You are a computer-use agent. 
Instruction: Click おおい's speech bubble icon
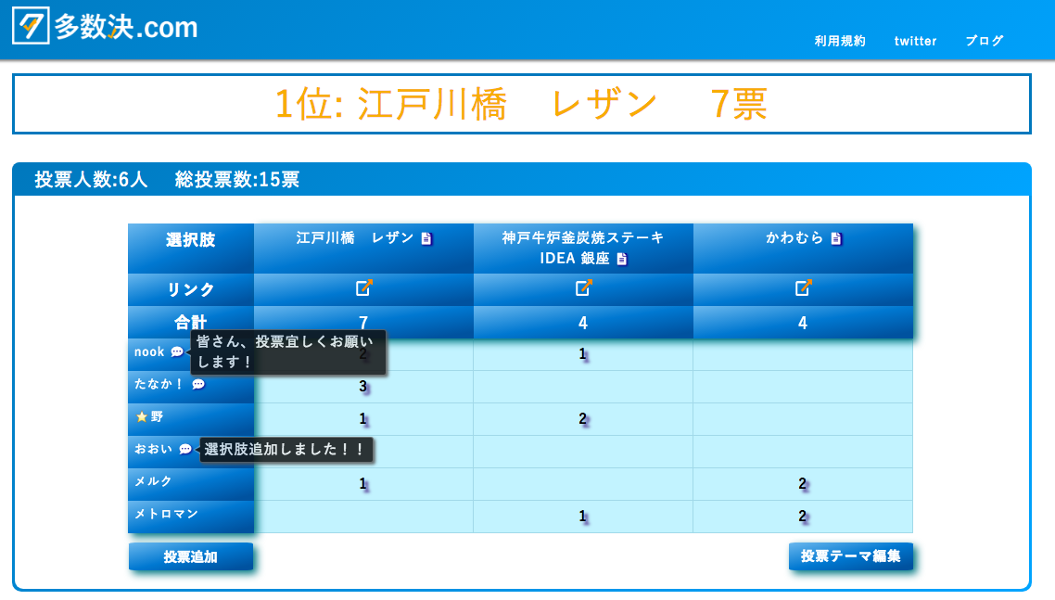(185, 450)
